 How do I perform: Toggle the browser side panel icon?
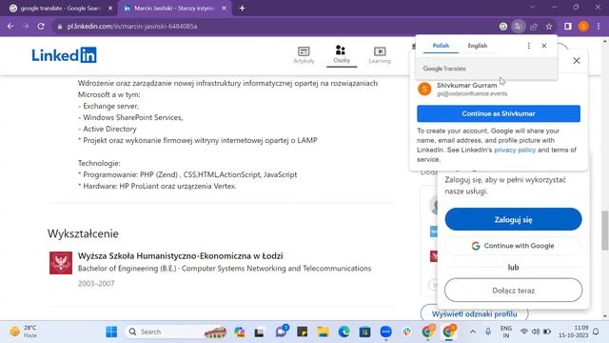[568, 26]
